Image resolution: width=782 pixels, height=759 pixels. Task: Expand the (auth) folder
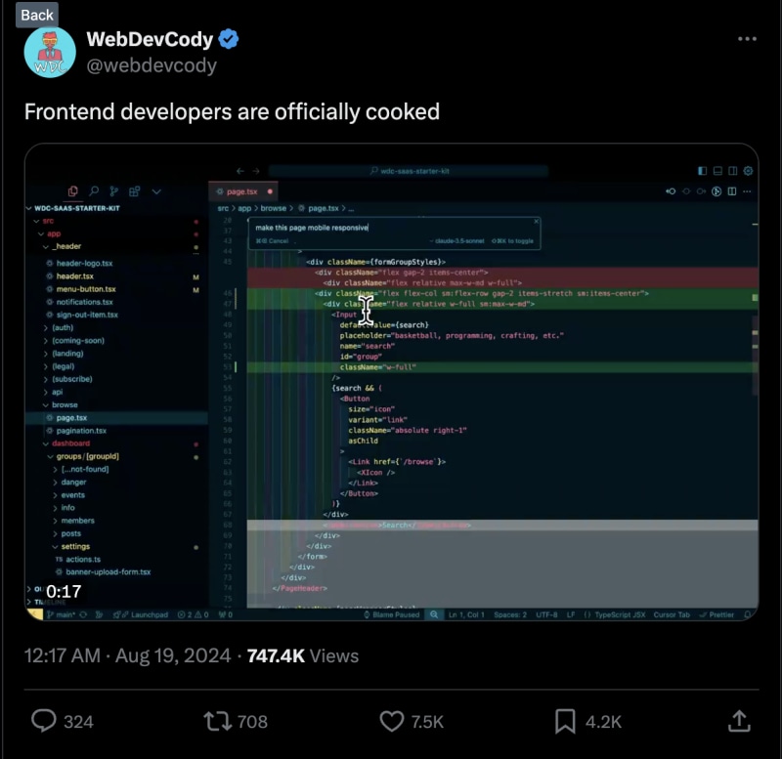pyautogui.click(x=63, y=327)
